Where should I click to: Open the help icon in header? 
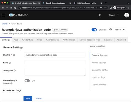coord(100,15)
